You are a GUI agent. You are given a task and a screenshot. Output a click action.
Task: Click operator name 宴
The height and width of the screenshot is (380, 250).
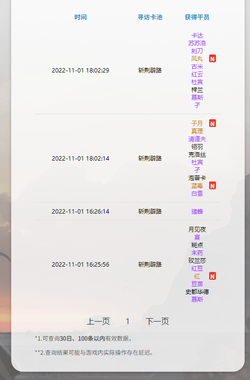point(197,237)
